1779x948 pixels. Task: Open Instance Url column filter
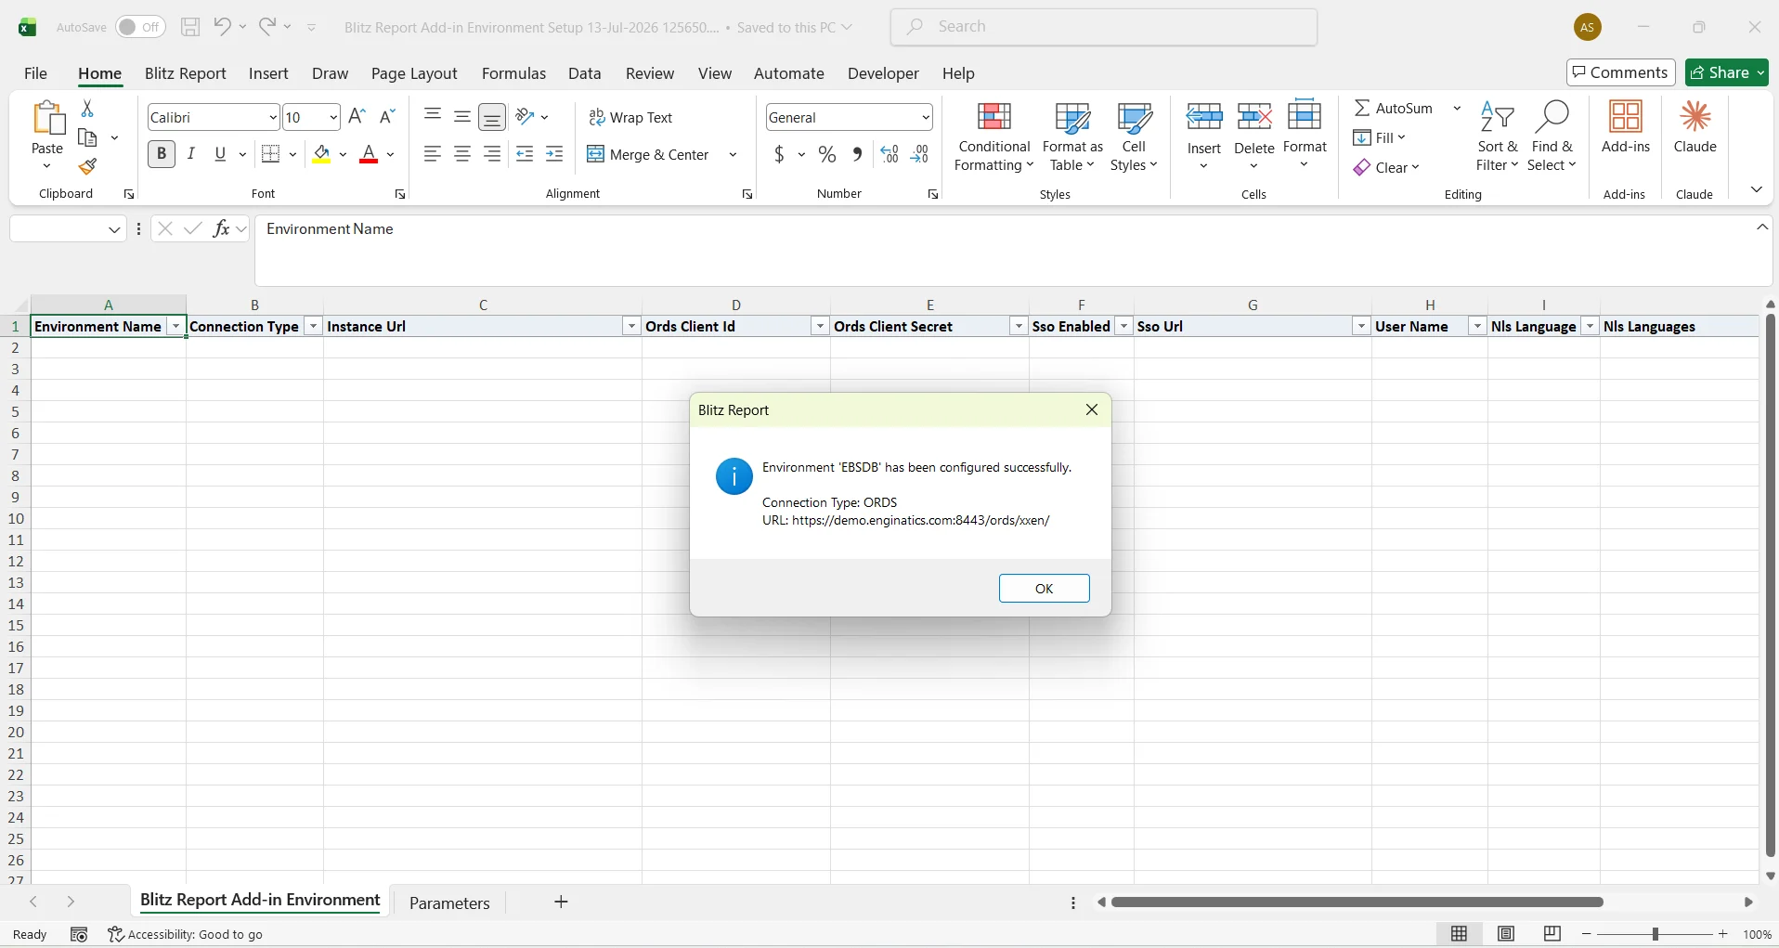point(631,327)
